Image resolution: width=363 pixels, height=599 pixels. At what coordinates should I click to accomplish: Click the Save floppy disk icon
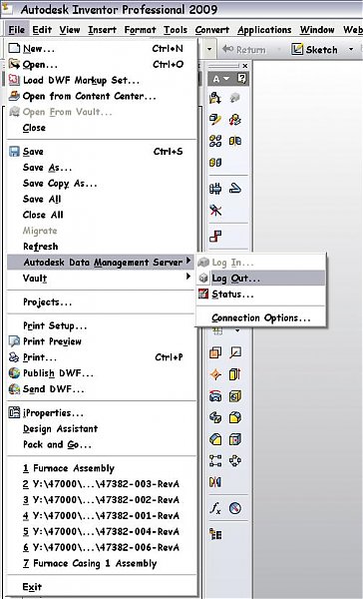point(14,152)
